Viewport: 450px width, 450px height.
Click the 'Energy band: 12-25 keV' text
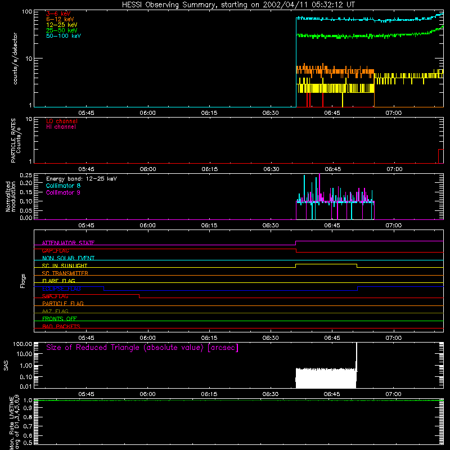coord(82,179)
